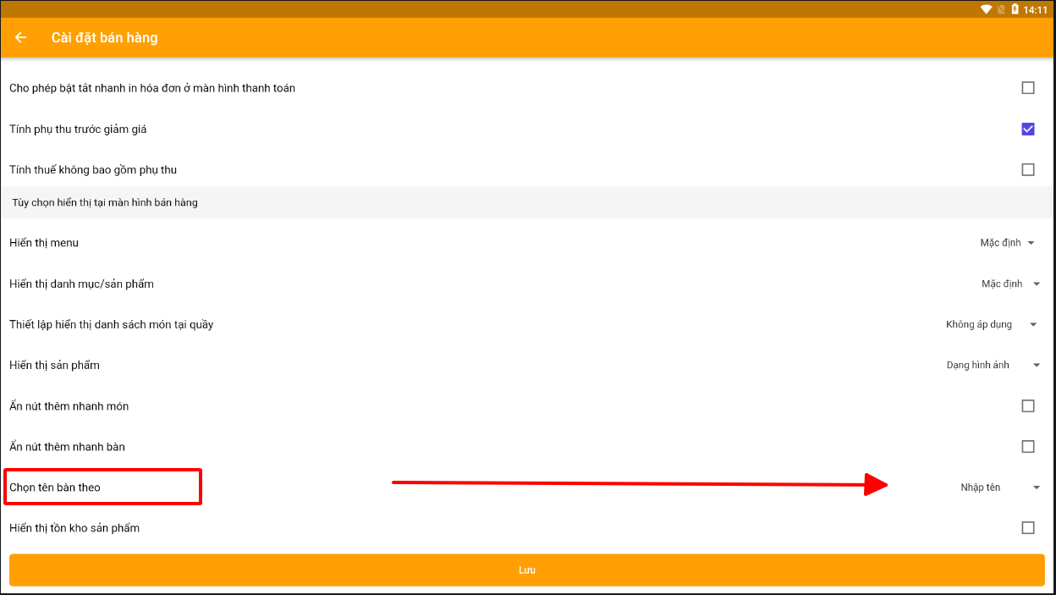Uncheck Tính phụ thu trước giảm giá
Viewport: 1056px width, 595px height.
click(x=1027, y=129)
